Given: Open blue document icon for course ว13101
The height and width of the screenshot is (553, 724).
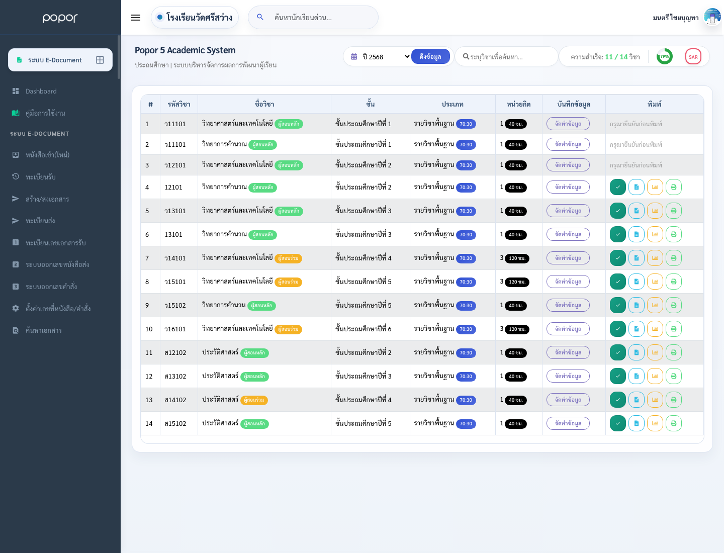Looking at the screenshot, I should (x=637, y=211).
